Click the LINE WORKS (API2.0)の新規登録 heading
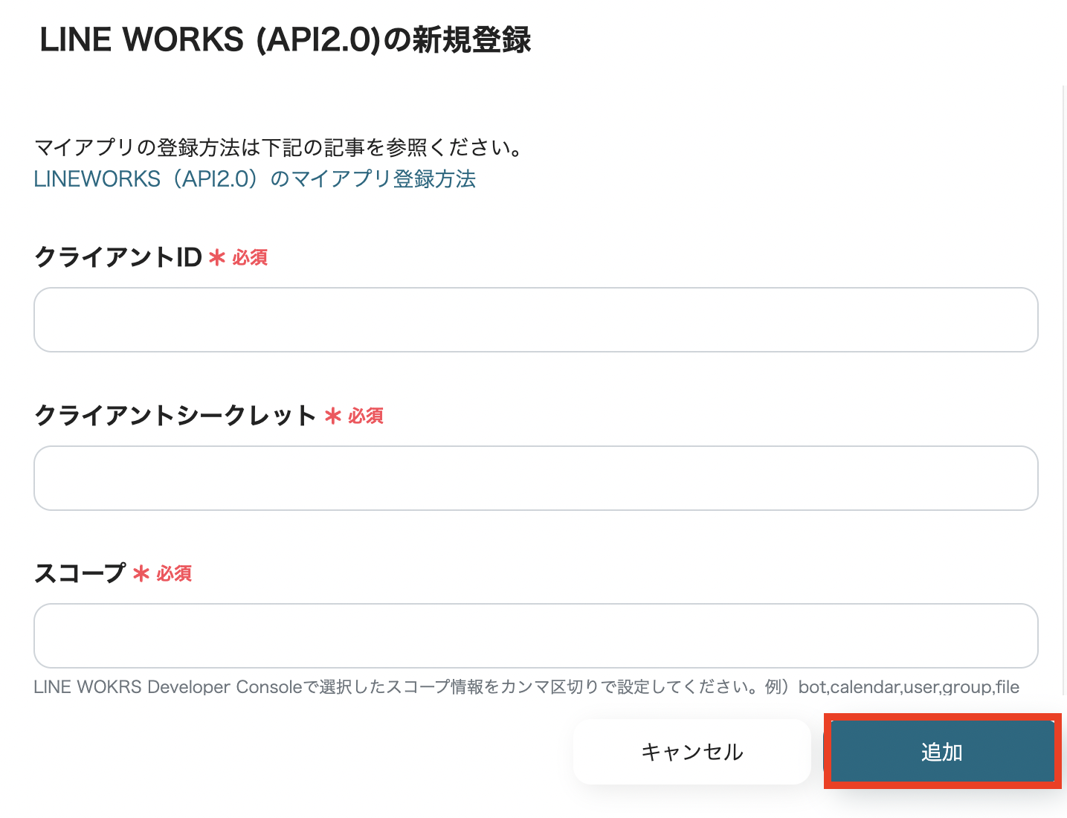The image size is (1067, 818). click(286, 39)
